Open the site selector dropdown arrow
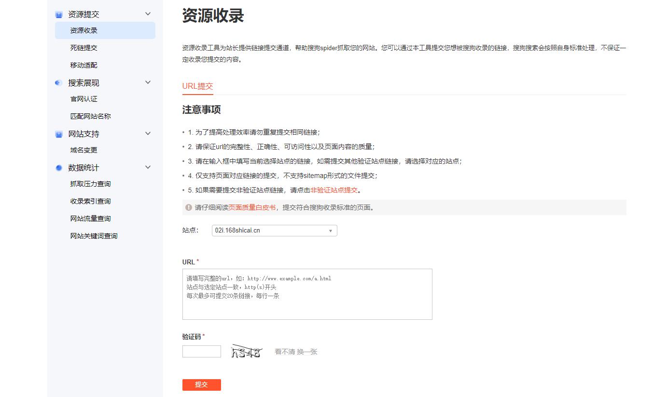This screenshot has height=397, width=667. 330,231
